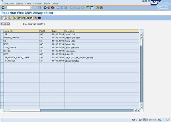Click the Change pencil icon
This screenshot has width=171, height=122.
tap(11, 18)
